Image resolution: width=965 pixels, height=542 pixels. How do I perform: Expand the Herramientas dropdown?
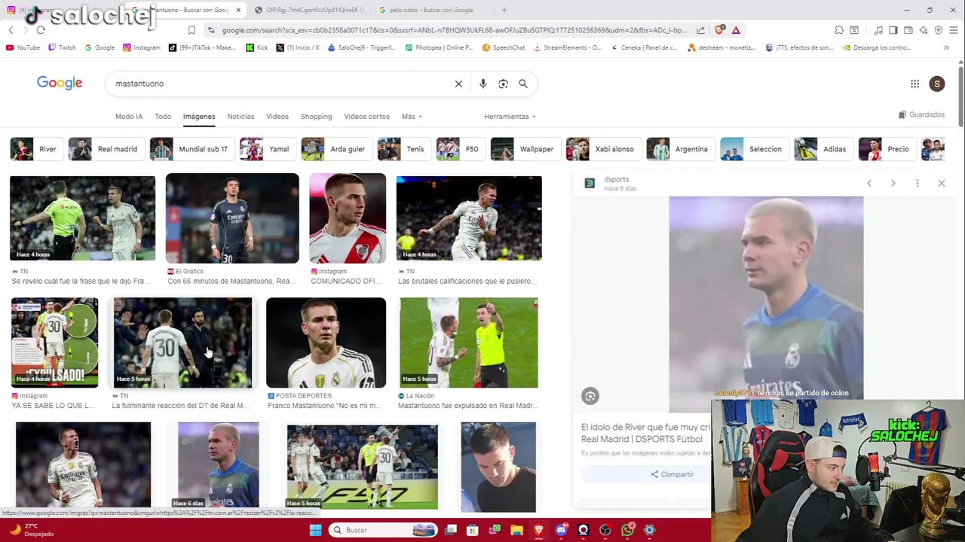[x=510, y=117]
